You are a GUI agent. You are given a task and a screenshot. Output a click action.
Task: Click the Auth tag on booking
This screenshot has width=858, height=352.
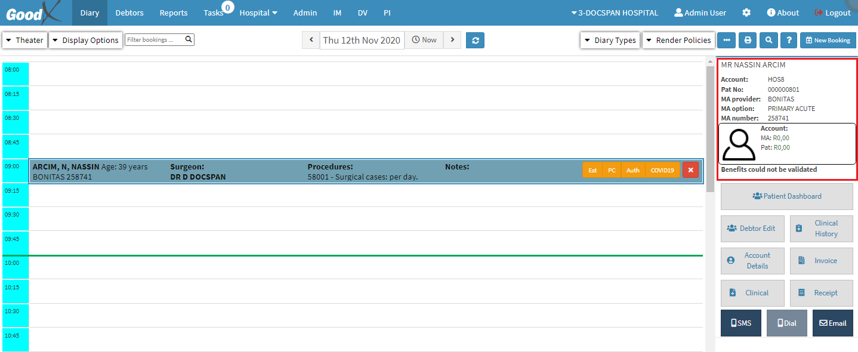pos(633,170)
